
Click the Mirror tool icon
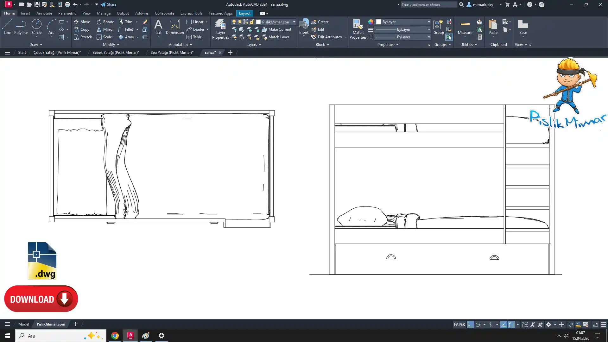(99, 29)
